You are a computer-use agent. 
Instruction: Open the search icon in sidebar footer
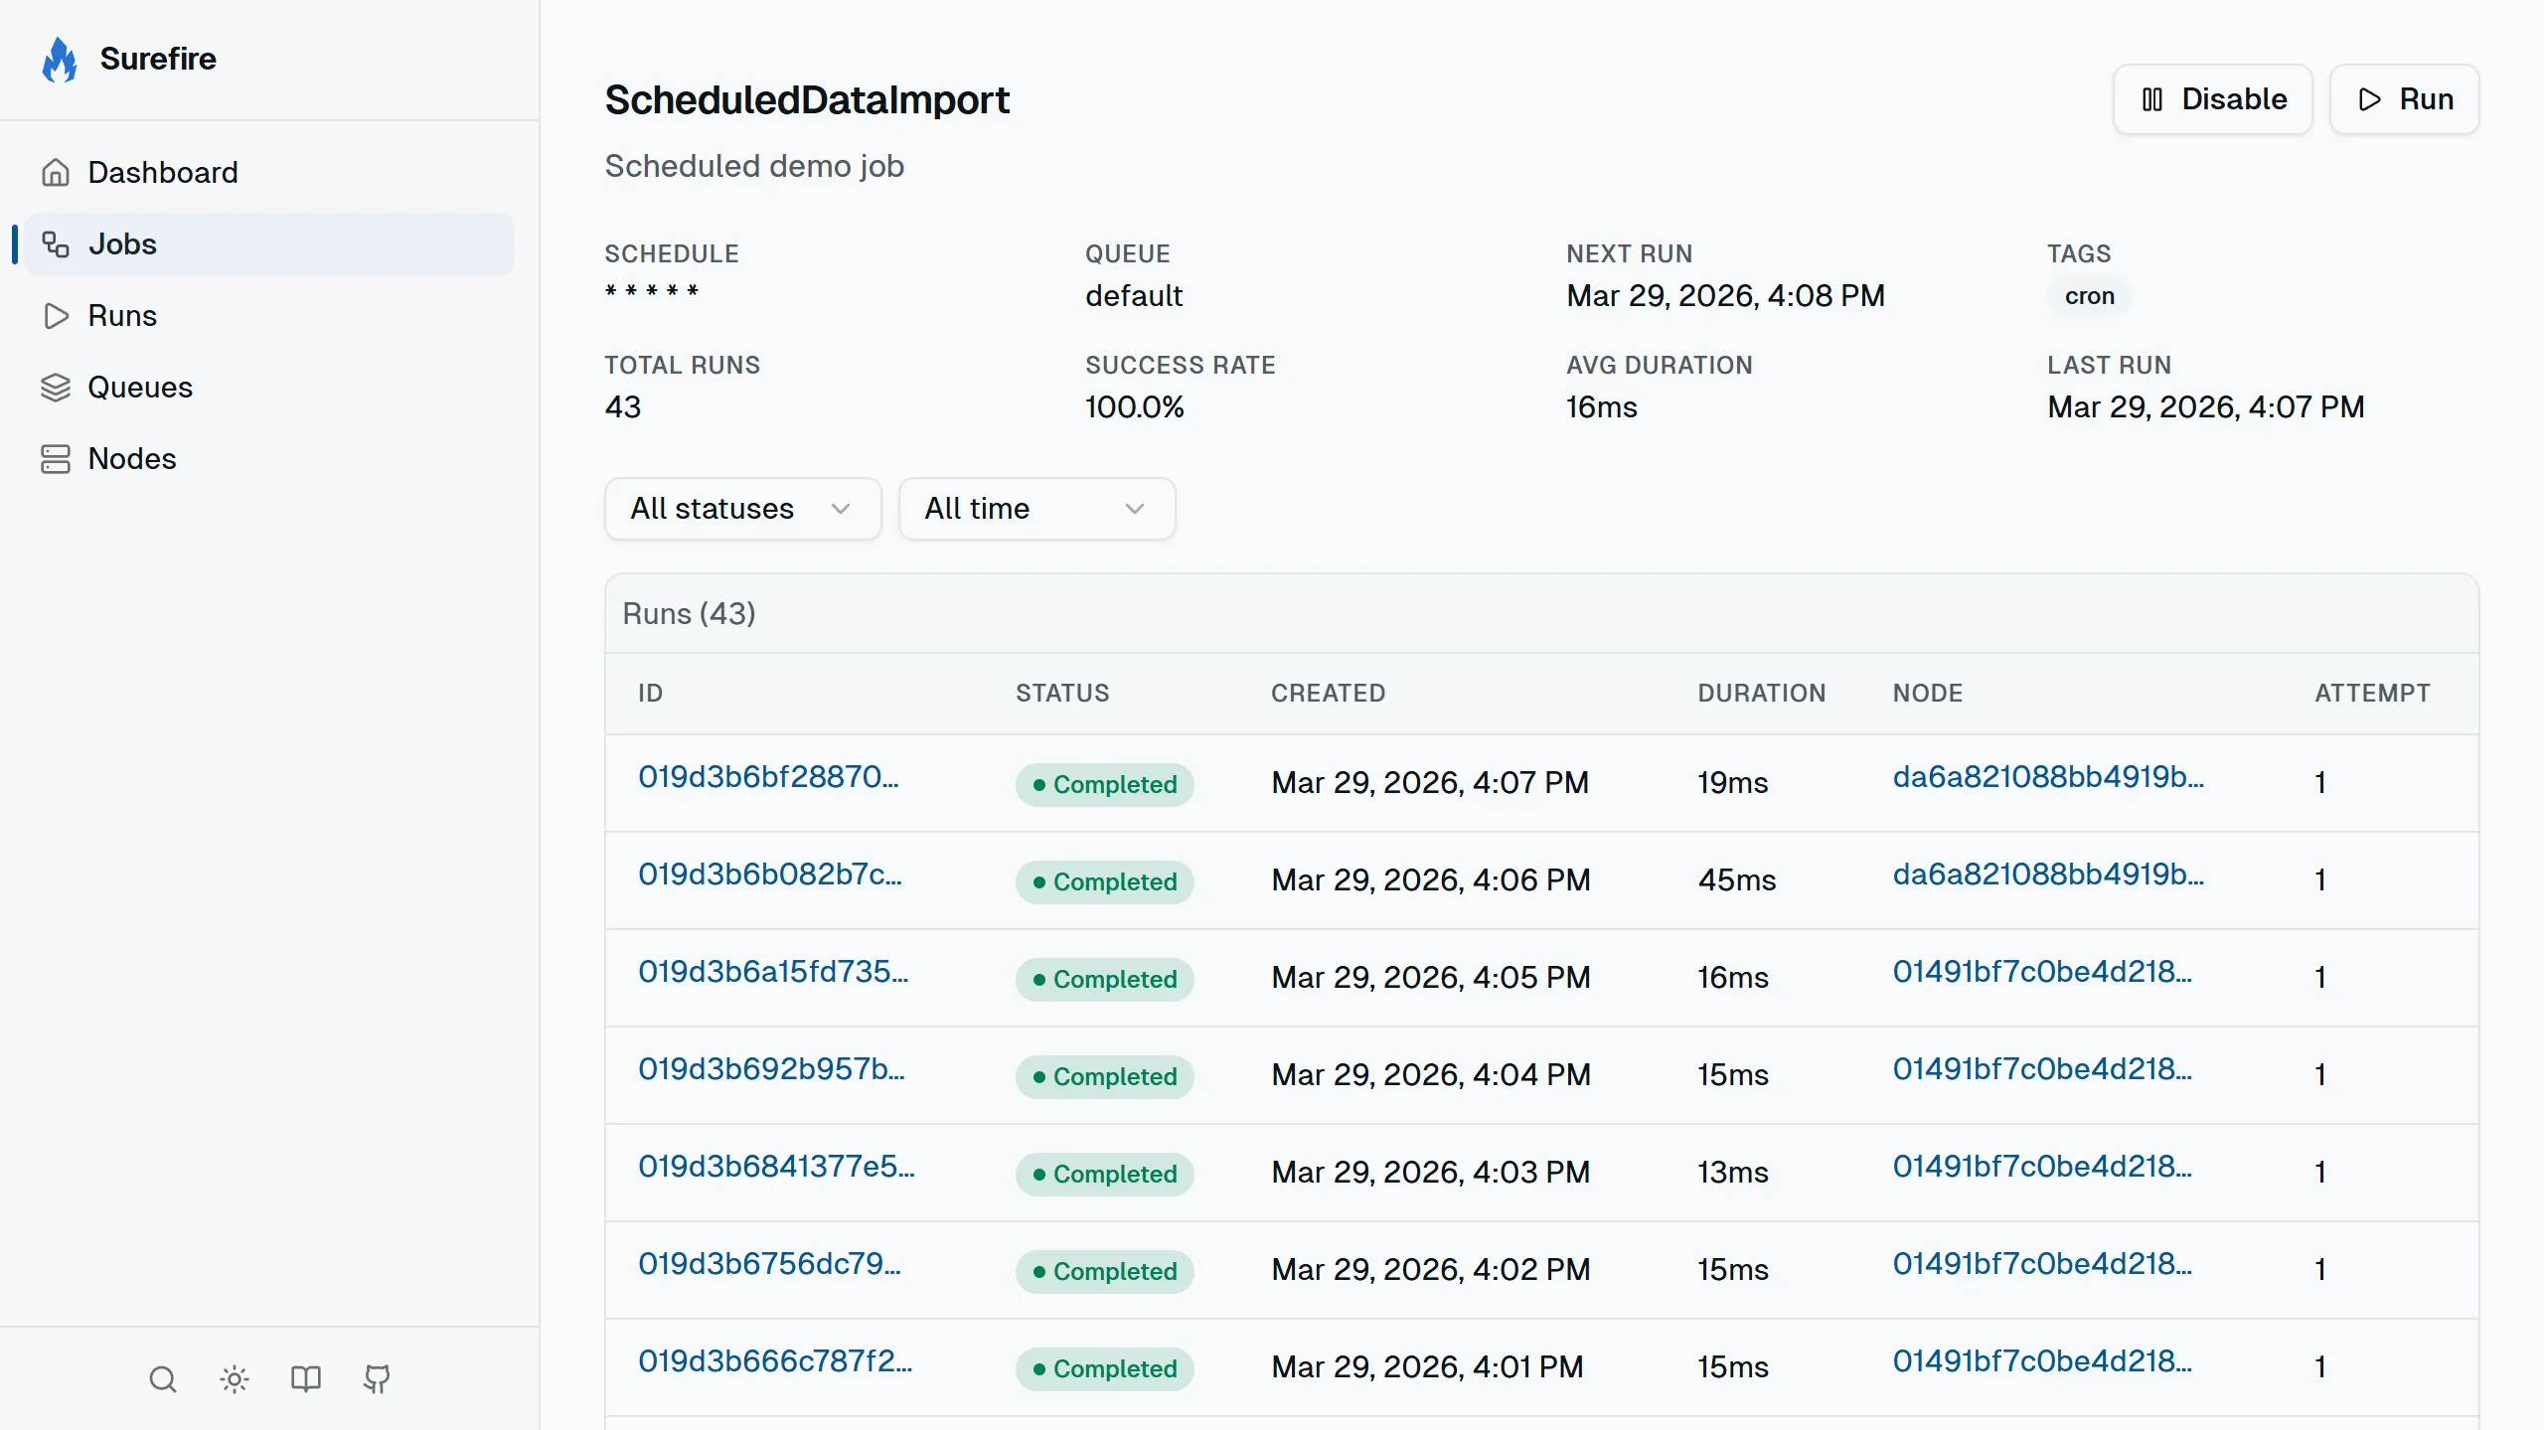click(x=163, y=1379)
